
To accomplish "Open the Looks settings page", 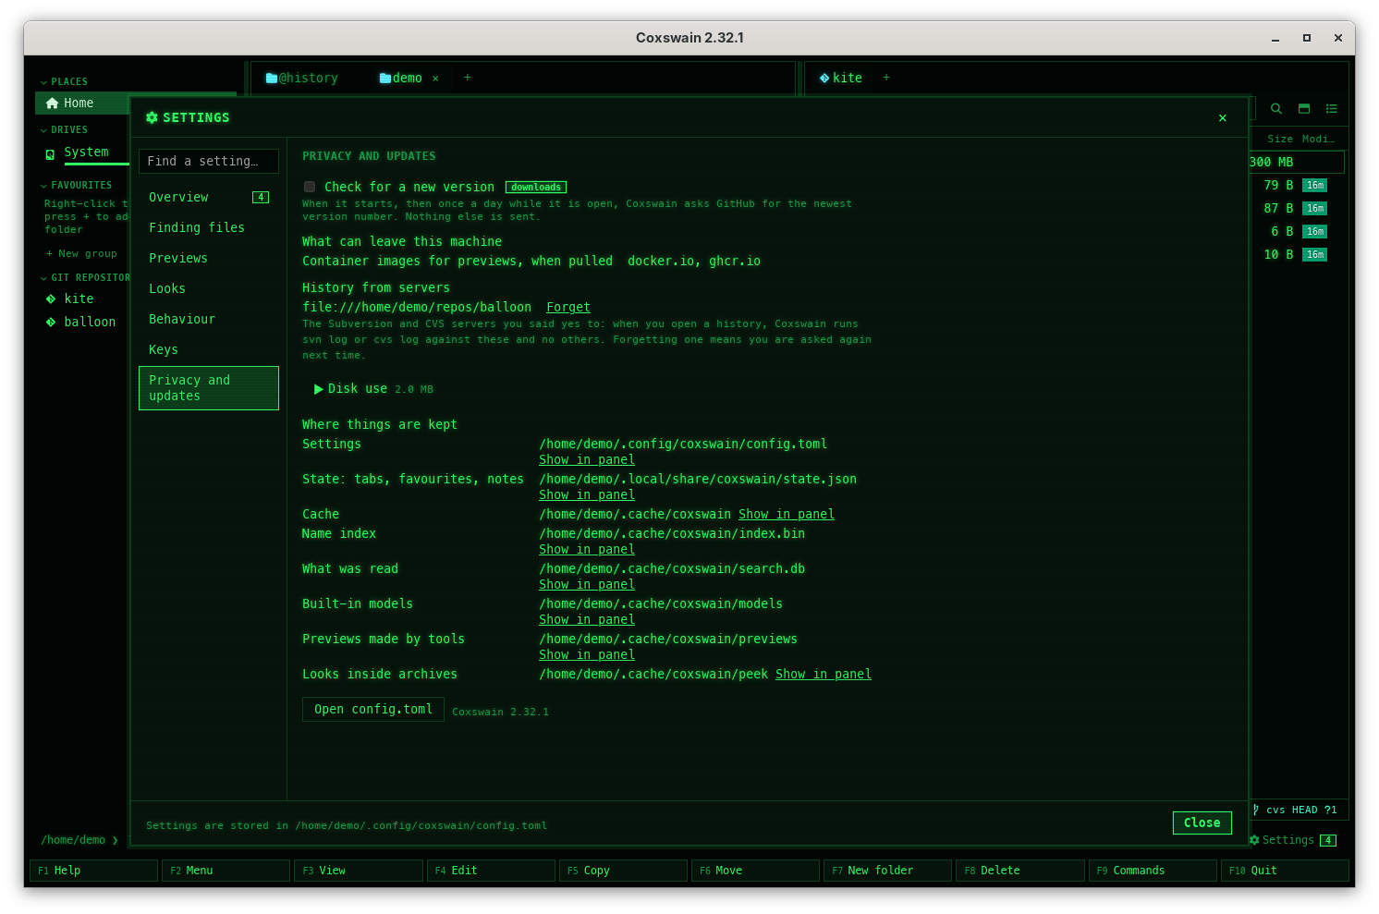I will [209, 289].
